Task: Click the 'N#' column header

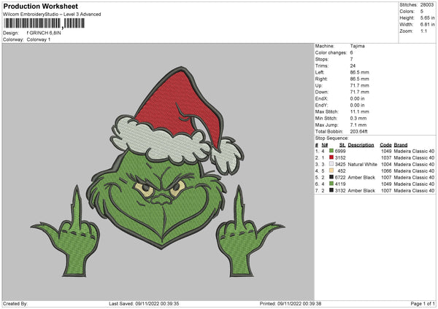Action: (x=325, y=145)
